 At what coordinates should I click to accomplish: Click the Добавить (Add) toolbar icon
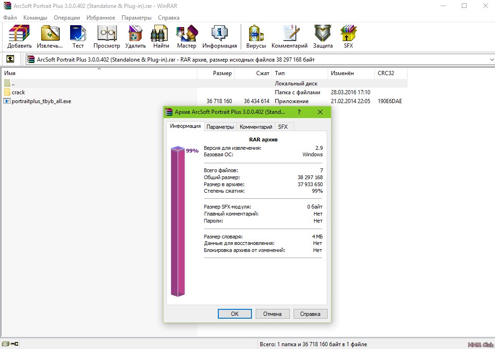[x=20, y=36]
